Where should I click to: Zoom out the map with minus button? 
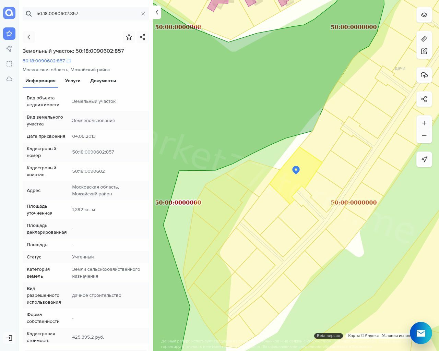424,135
